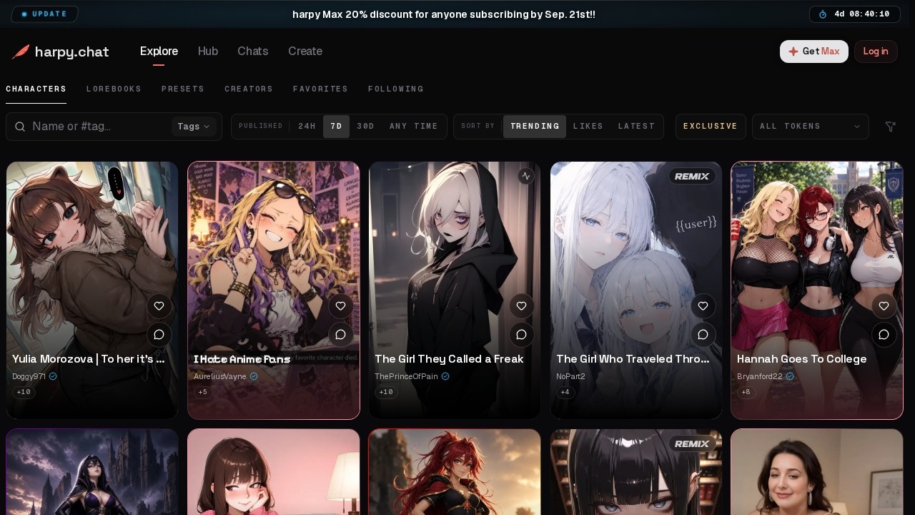Click verified badge next to ThePrinceOfPain
Image resolution: width=915 pixels, height=515 pixels.
click(x=445, y=376)
